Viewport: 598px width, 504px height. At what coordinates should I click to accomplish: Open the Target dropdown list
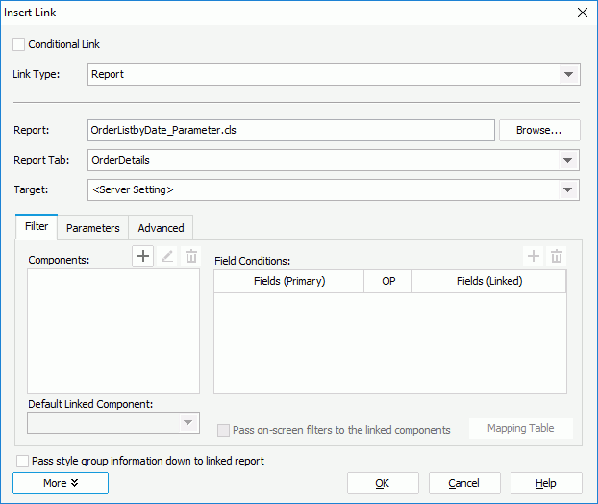568,190
